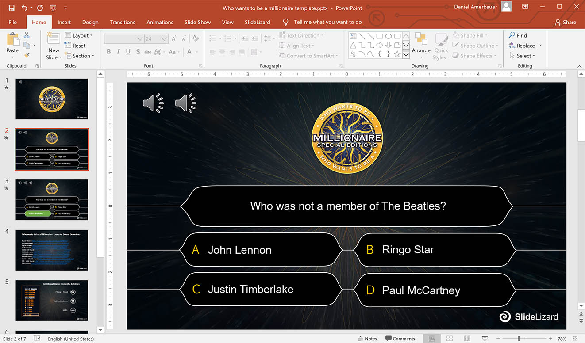This screenshot has width=585, height=343.
Task: Start Slide Show from status bar icon
Action: (485, 339)
